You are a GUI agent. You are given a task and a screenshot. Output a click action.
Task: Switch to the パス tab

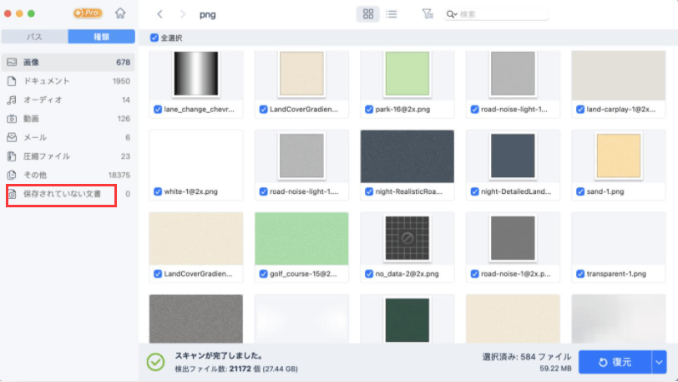(x=34, y=37)
